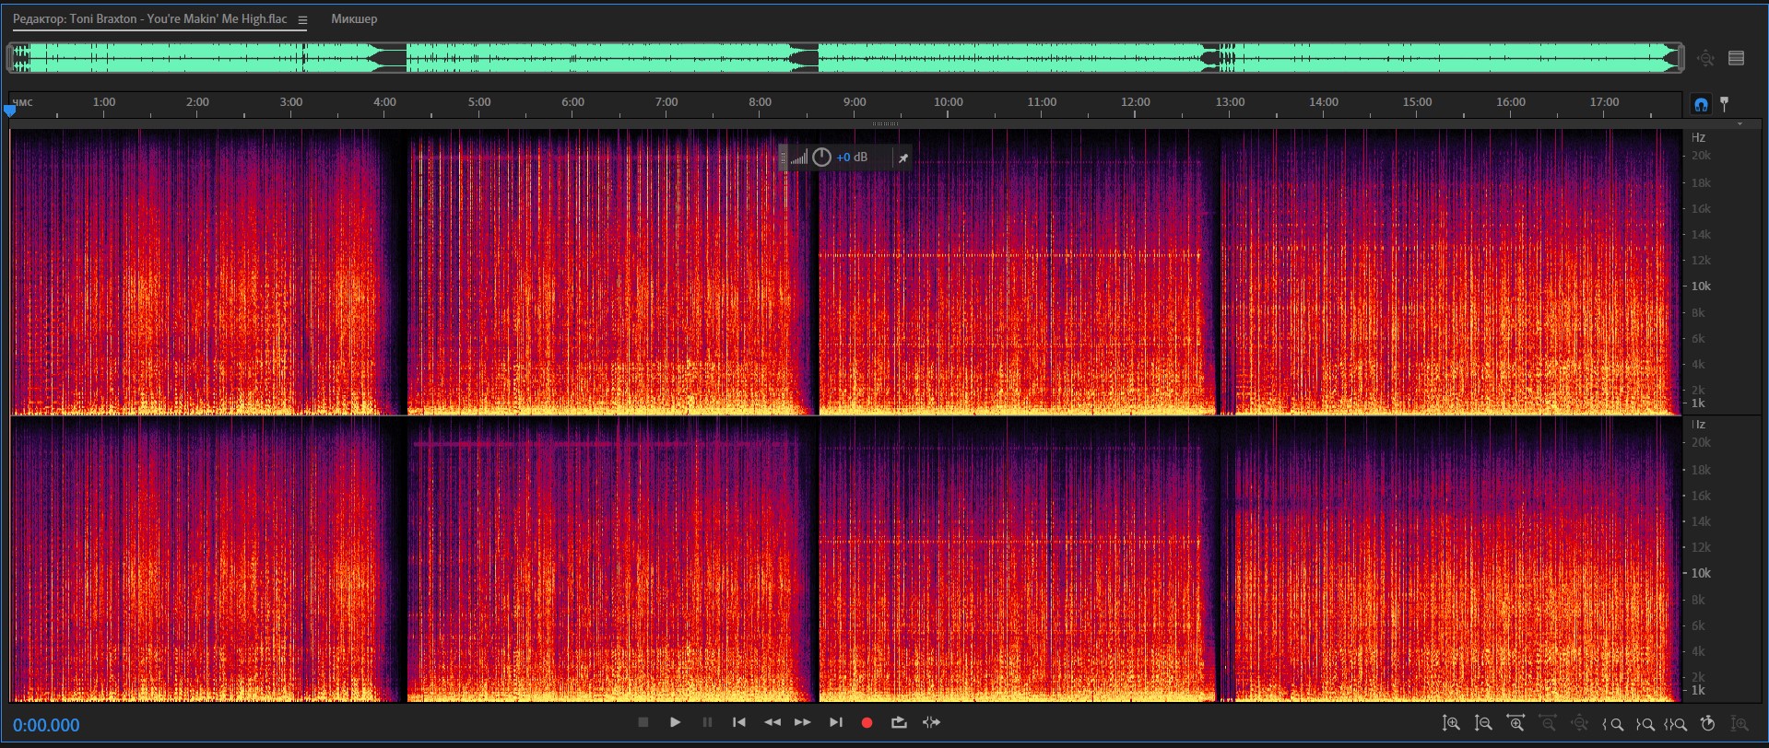Screen dimensions: 1769x748
Task: Zoom in on time axis
Action: [1515, 724]
